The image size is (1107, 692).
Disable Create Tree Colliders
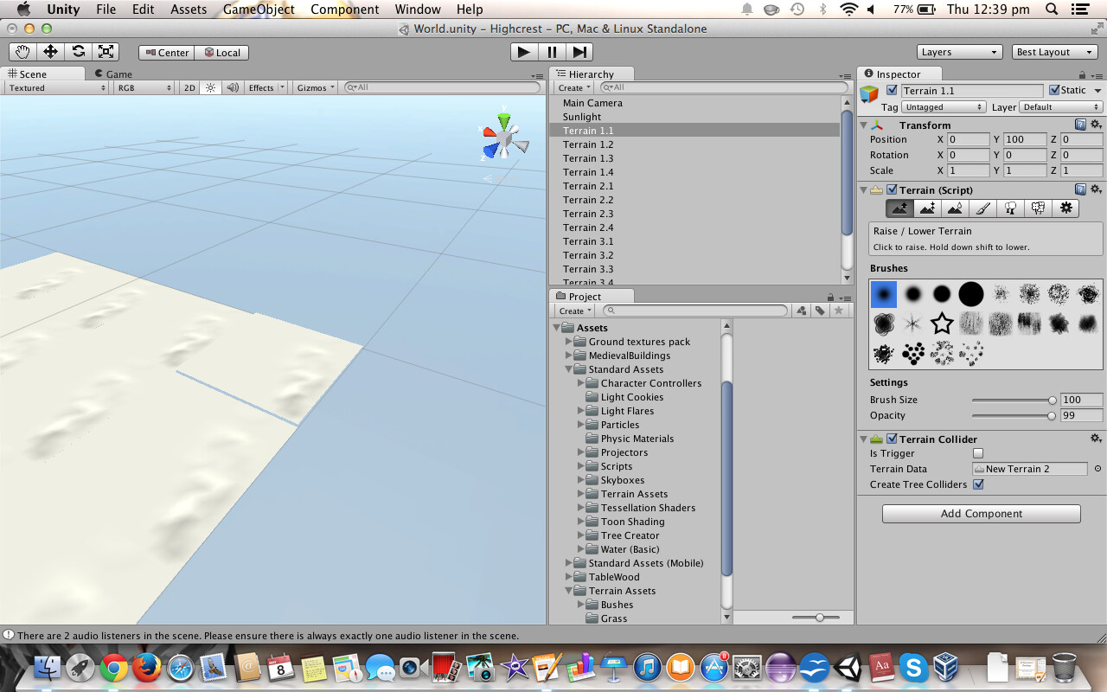tap(978, 484)
